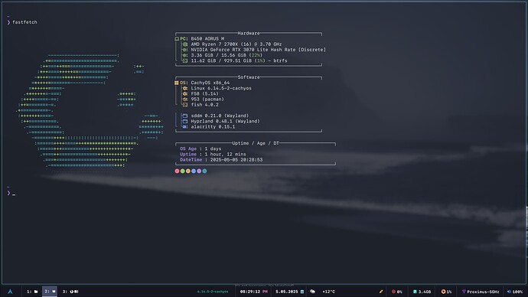528x297 pixels.
Task: Click the PC monitor glyph before 'PC:'
Action: click(x=177, y=39)
